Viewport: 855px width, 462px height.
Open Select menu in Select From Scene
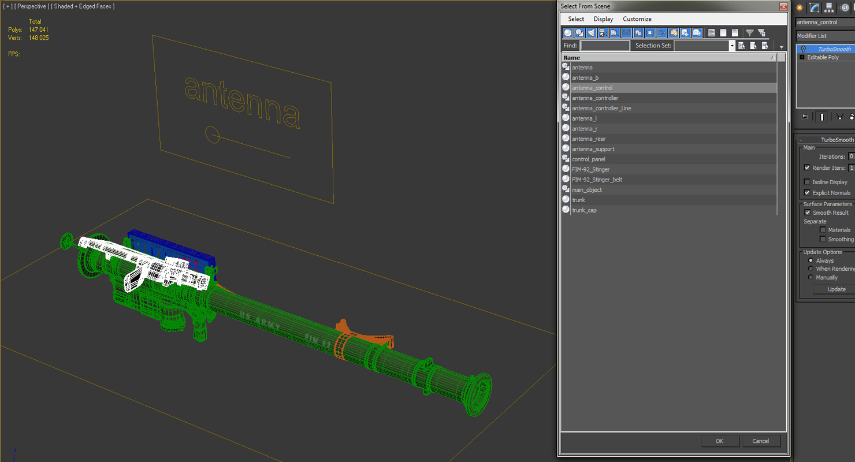point(576,19)
